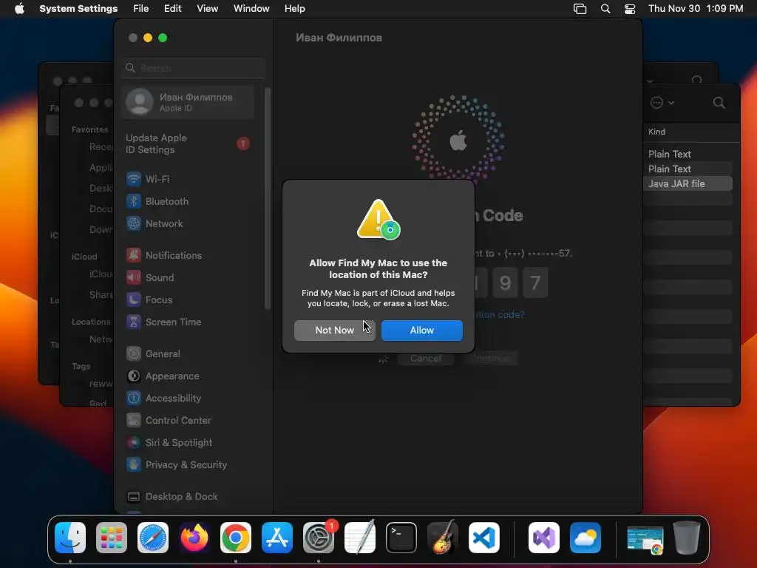Click the Allow button in the dialog

(x=421, y=331)
